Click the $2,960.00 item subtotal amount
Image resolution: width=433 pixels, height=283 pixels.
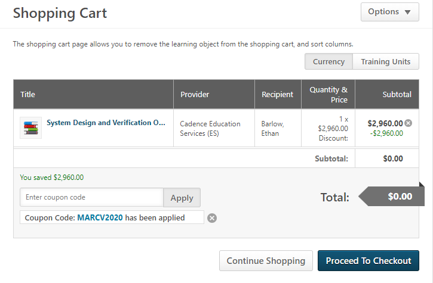pyautogui.click(x=385, y=123)
